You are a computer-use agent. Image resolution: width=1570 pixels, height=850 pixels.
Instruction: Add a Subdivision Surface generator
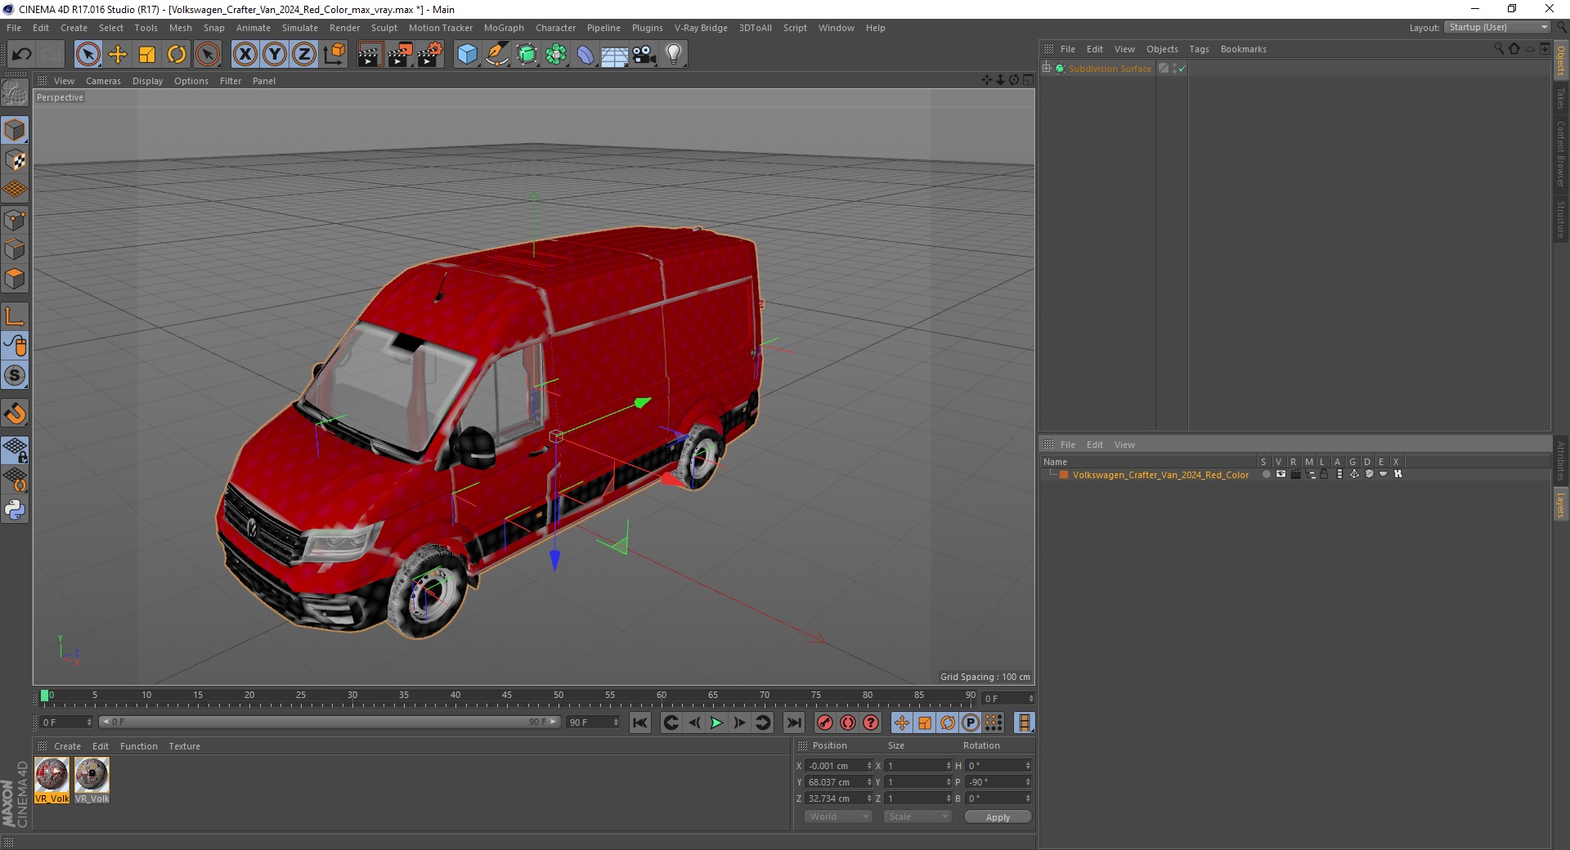point(527,55)
